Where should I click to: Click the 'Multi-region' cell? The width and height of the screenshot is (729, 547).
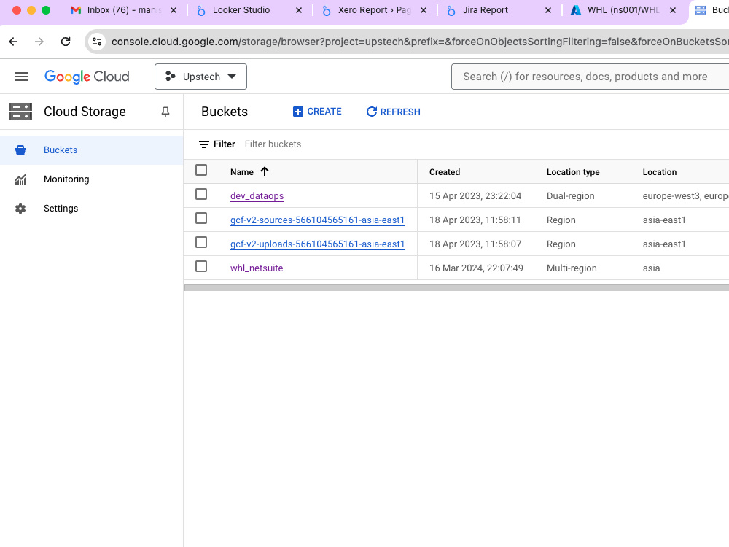click(572, 268)
